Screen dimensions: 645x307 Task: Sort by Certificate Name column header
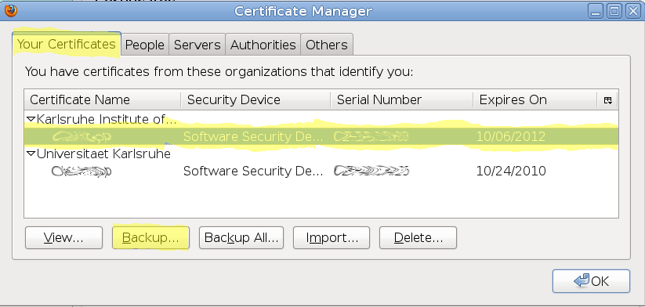[x=103, y=100]
